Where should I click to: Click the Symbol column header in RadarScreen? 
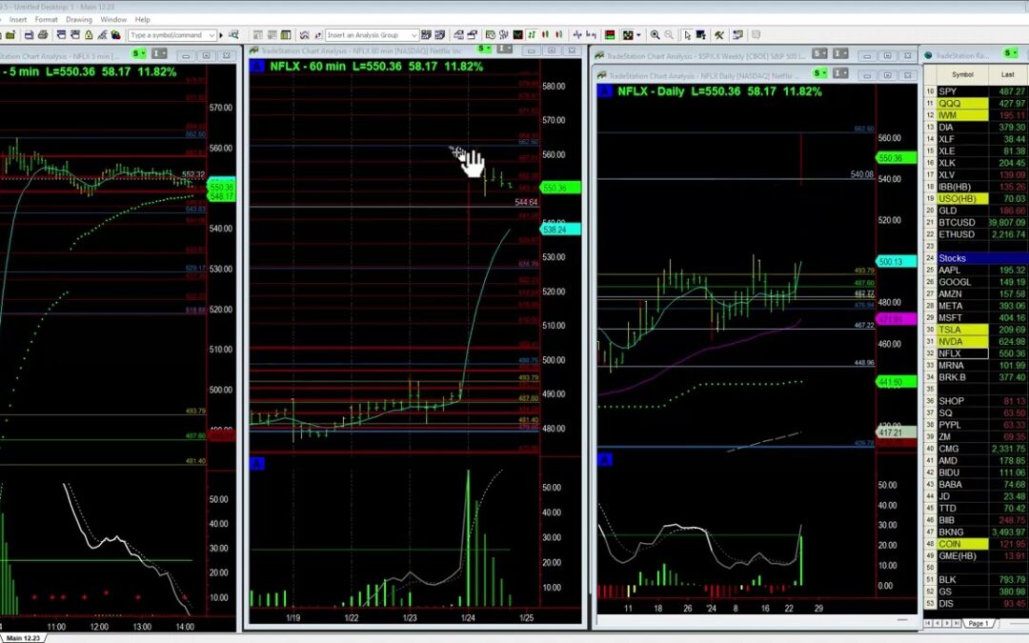pos(962,75)
